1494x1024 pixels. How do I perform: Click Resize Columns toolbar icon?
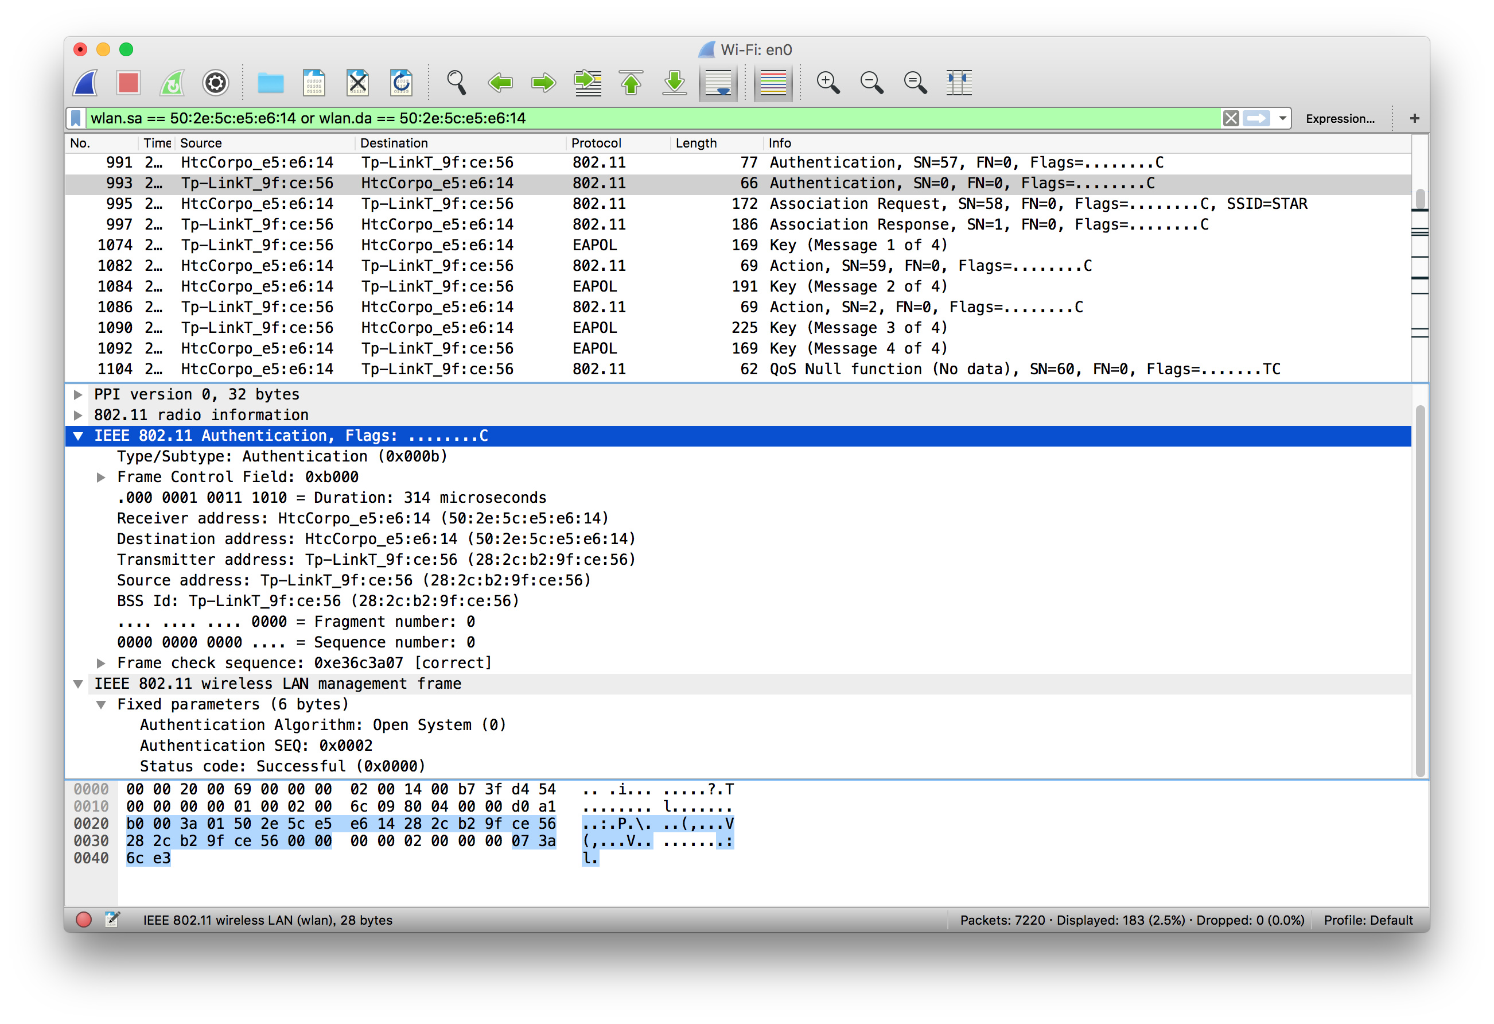click(x=959, y=83)
